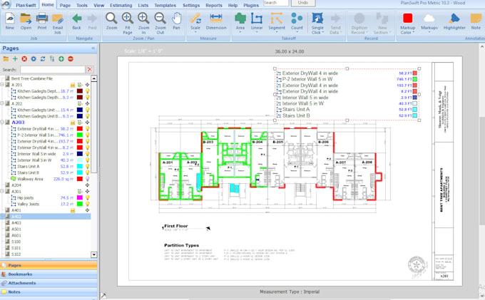Open the Segment tool dropdown arrow
The image size is (485, 300).
coord(277,32)
